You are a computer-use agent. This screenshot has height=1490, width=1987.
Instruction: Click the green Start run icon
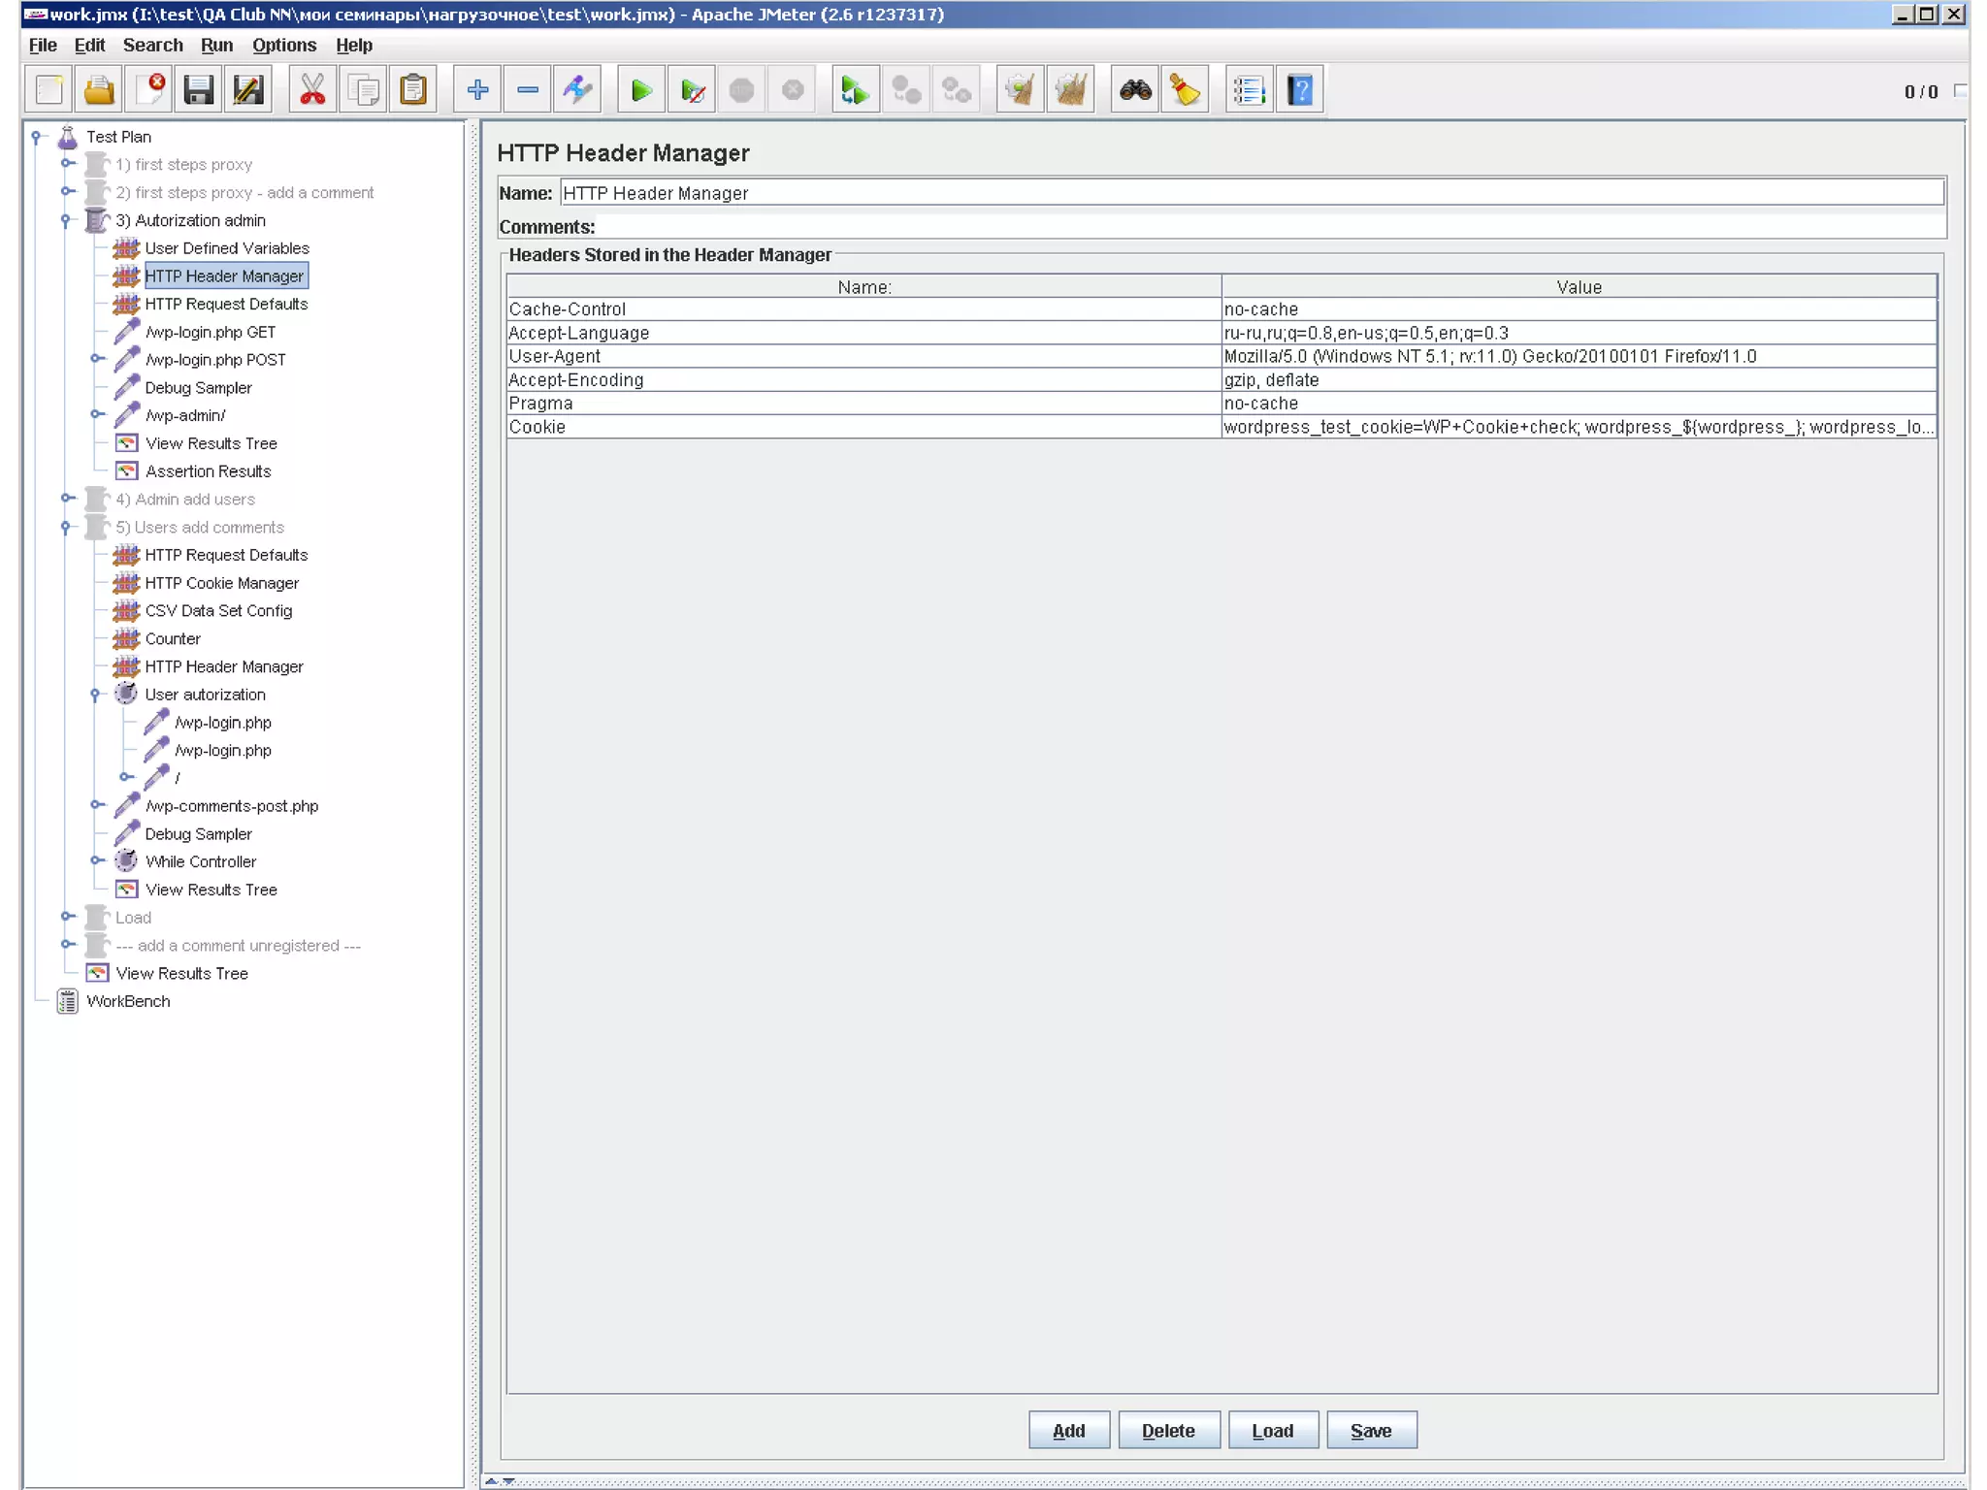pyautogui.click(x=640, y=90)
